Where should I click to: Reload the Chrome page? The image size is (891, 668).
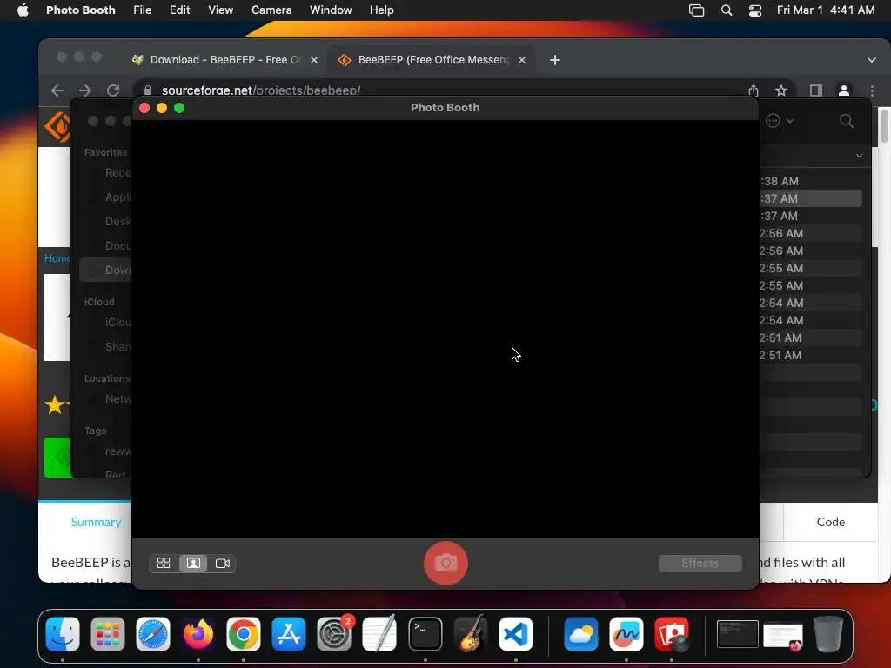[113, 90]
